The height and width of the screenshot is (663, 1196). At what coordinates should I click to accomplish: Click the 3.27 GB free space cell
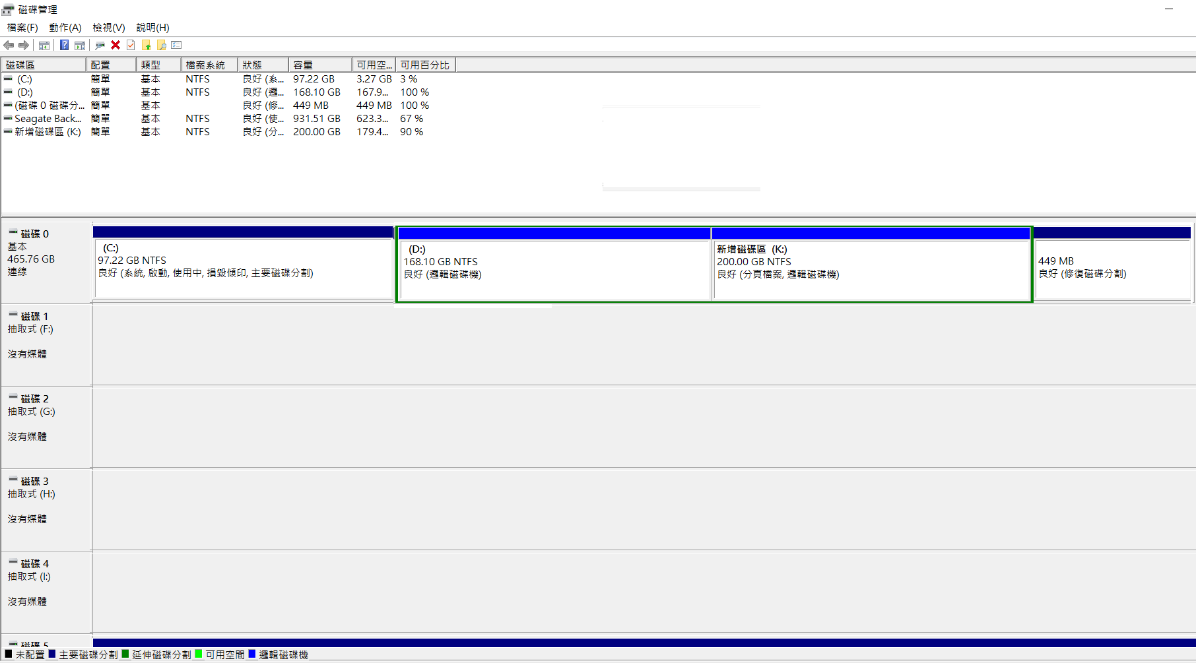[374, 79]
